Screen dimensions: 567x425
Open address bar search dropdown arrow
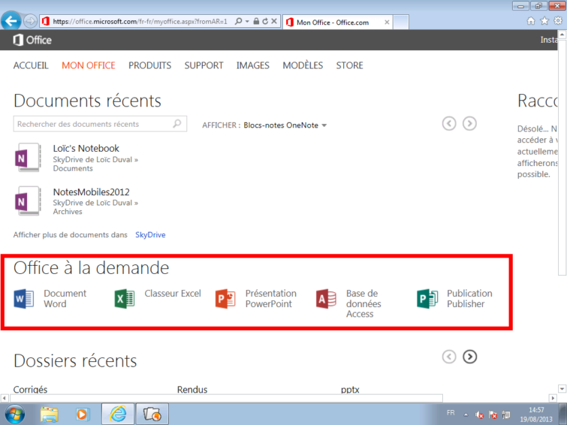tap(247, 21)
